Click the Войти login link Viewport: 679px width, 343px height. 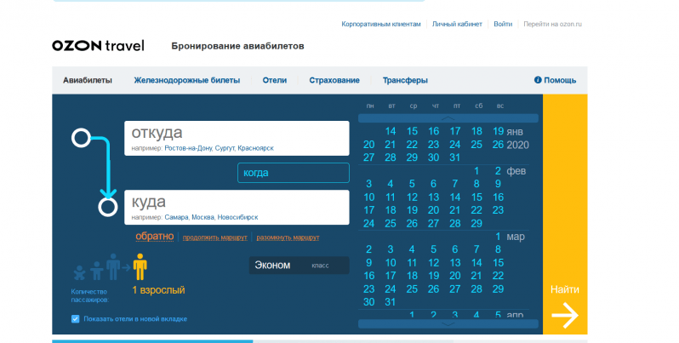pos(503,24)
